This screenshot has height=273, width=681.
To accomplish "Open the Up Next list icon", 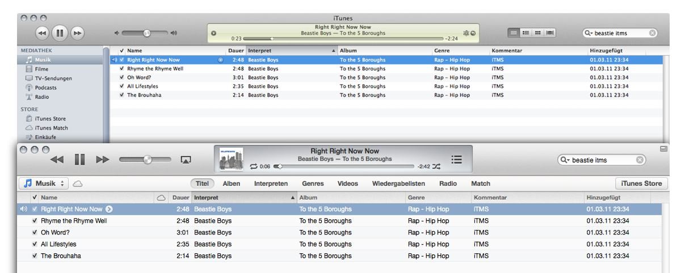I will 455,160.
